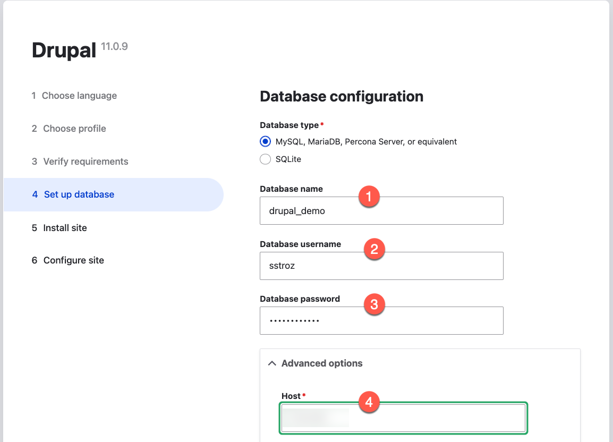This screenshot has height=442, width=613.
Task: Select the Choose profile step
Action: click(x=69, y=129)
